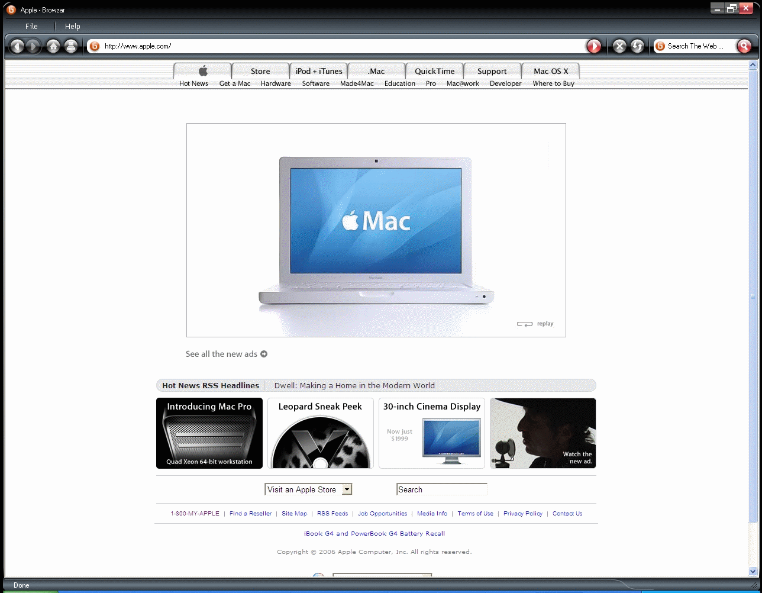Viewport: 762px width, 593px height.
Task: Click the Software subnav link
Action: (316, 83)
